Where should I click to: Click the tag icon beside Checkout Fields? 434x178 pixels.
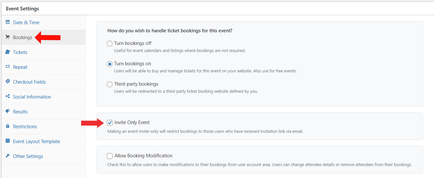8,82
